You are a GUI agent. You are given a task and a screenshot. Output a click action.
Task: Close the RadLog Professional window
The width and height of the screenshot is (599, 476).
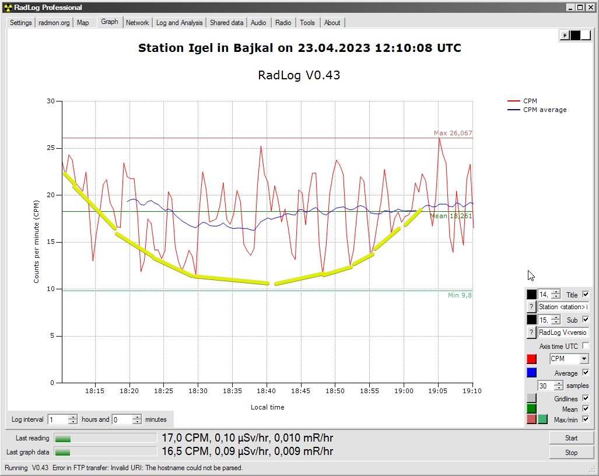point(590,7)
